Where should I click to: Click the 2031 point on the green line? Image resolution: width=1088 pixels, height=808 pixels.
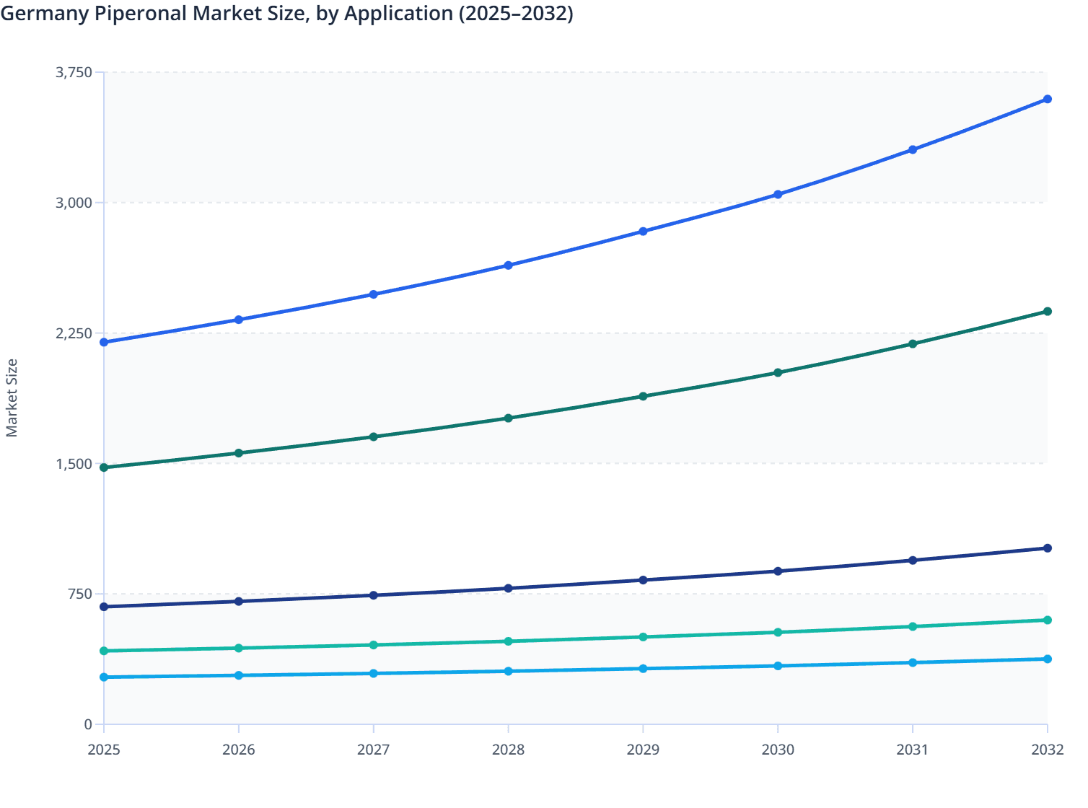coord(912,345)
